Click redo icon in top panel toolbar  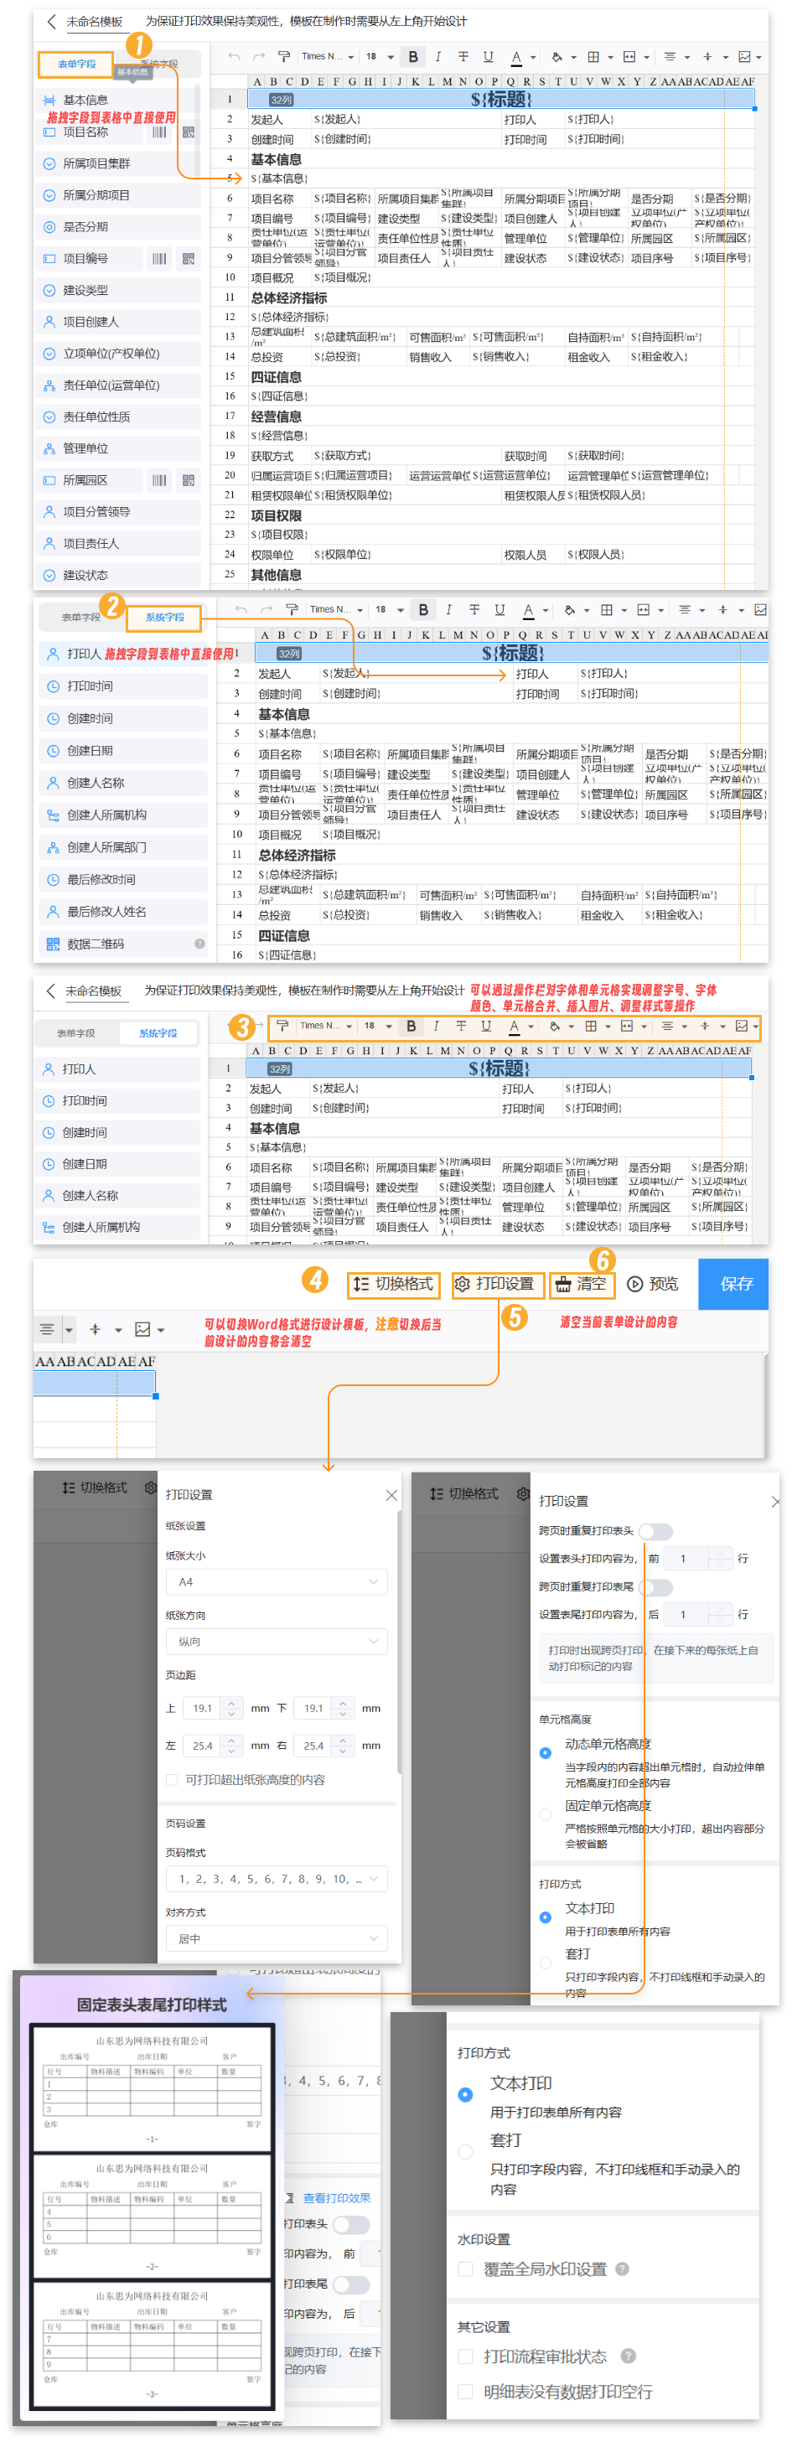[258, 57]
